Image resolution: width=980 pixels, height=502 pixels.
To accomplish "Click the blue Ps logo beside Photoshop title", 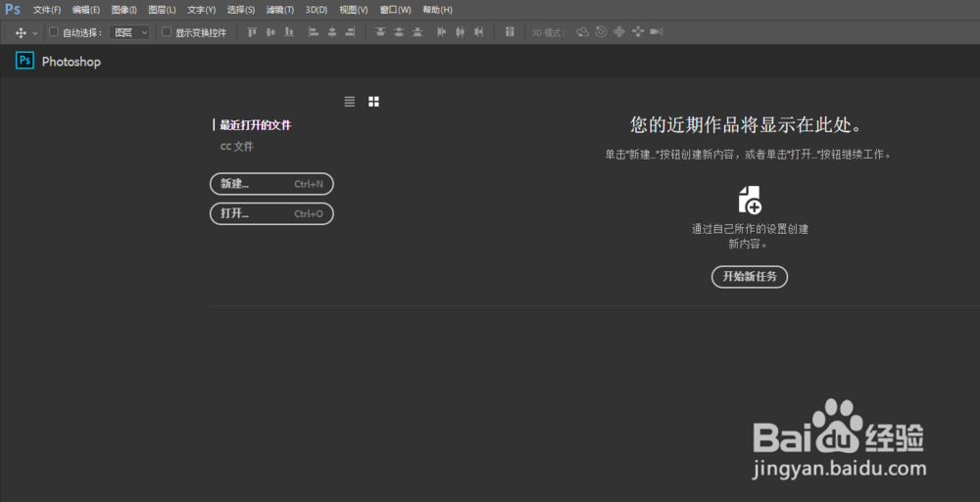I will [25, 61].
